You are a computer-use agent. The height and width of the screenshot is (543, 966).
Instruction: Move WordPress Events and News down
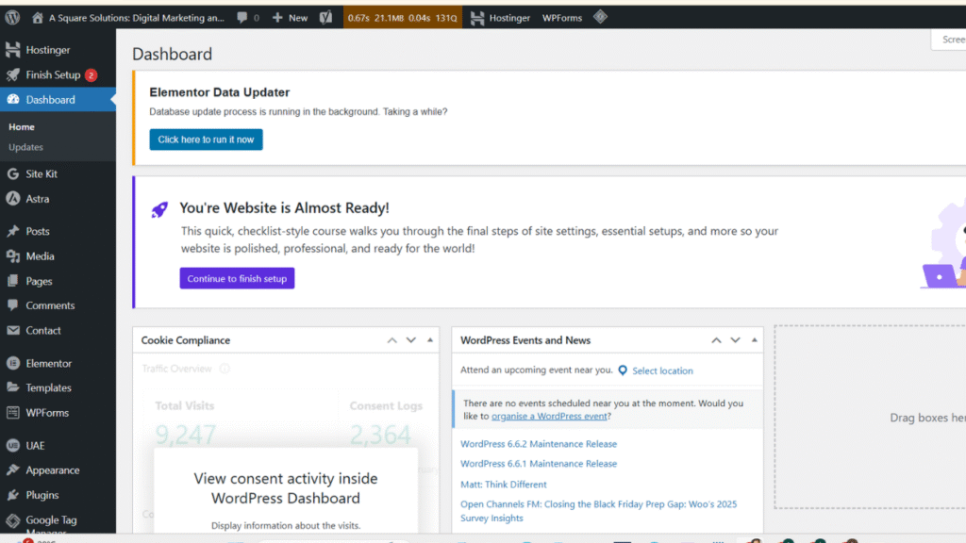735,340
